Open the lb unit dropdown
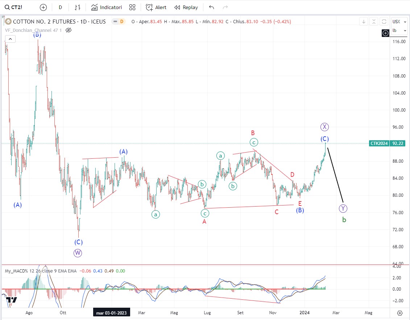The image size is (410, 320). 399,30
